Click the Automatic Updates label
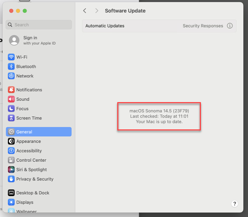The height and width of the screenshot is (217, 248). click(x=105, y=26)
